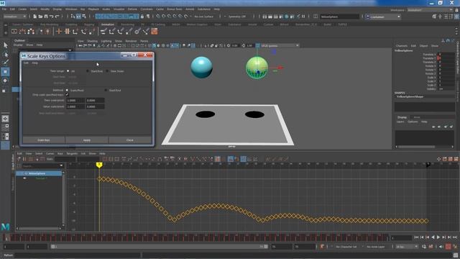
Task: Click the Save Scene icon
Action: pos(46,17)
